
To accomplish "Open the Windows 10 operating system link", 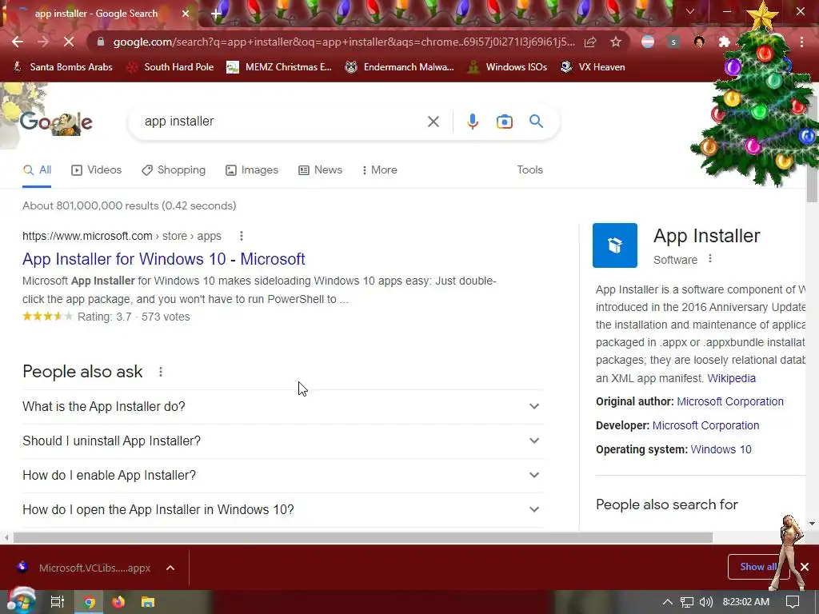I will [721, 449].
